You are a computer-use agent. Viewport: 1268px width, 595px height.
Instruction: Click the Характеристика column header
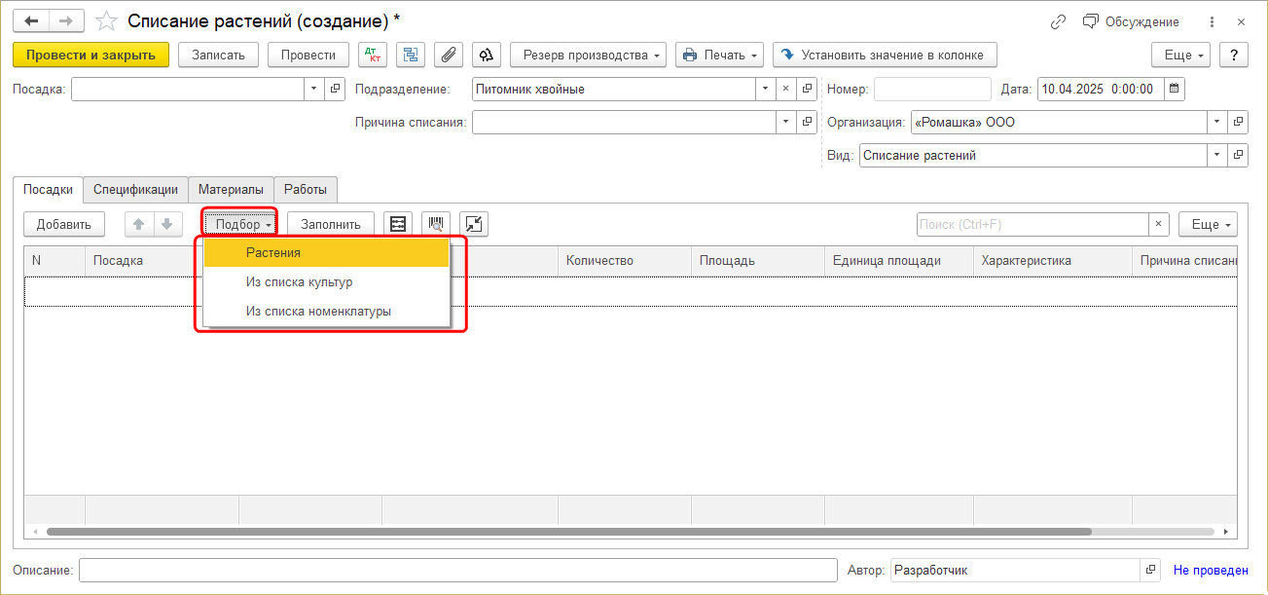click(x=1052, y=260)
